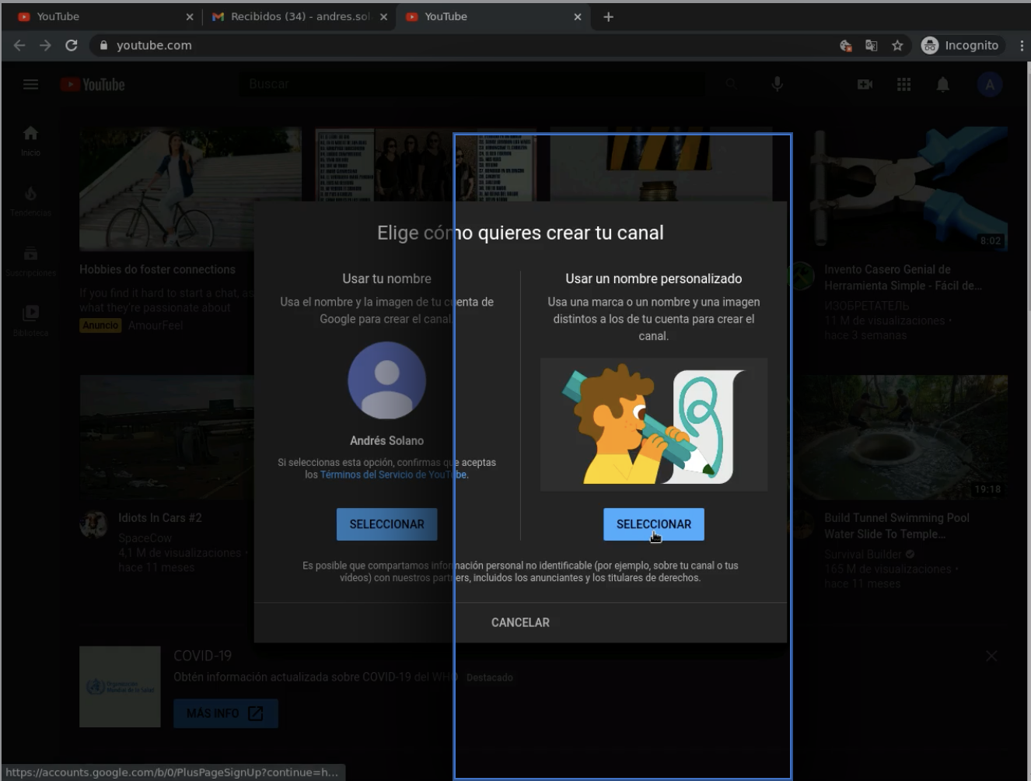This screenshot has width=1031, height=781.
Task: Click the "Anuncio" ad badge
Action: coord(100,325)
